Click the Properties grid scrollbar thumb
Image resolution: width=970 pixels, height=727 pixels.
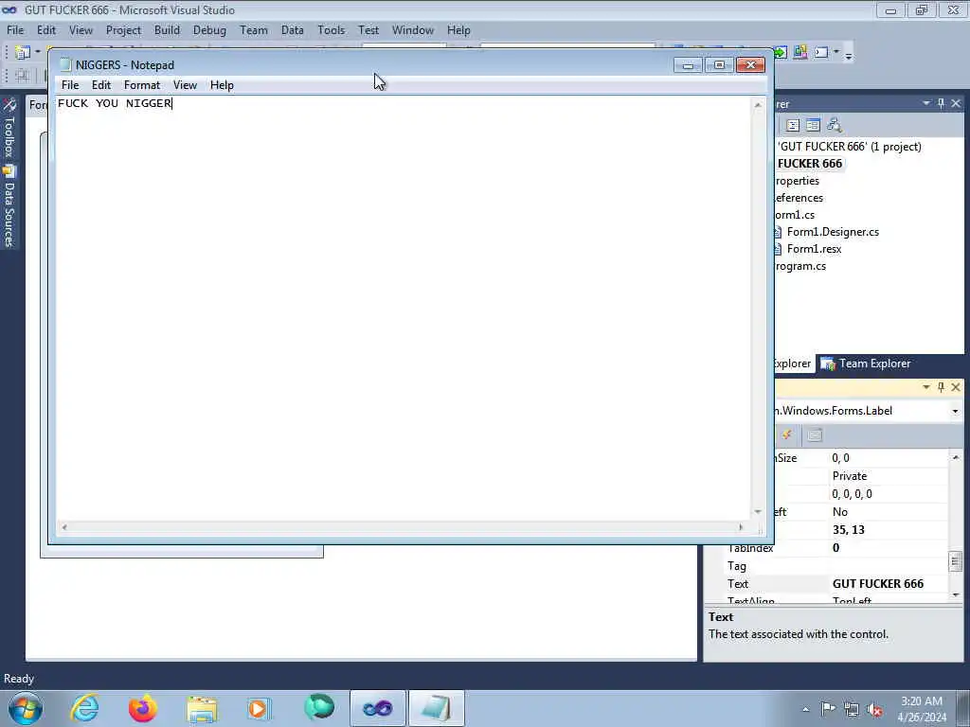pos(956,561)
